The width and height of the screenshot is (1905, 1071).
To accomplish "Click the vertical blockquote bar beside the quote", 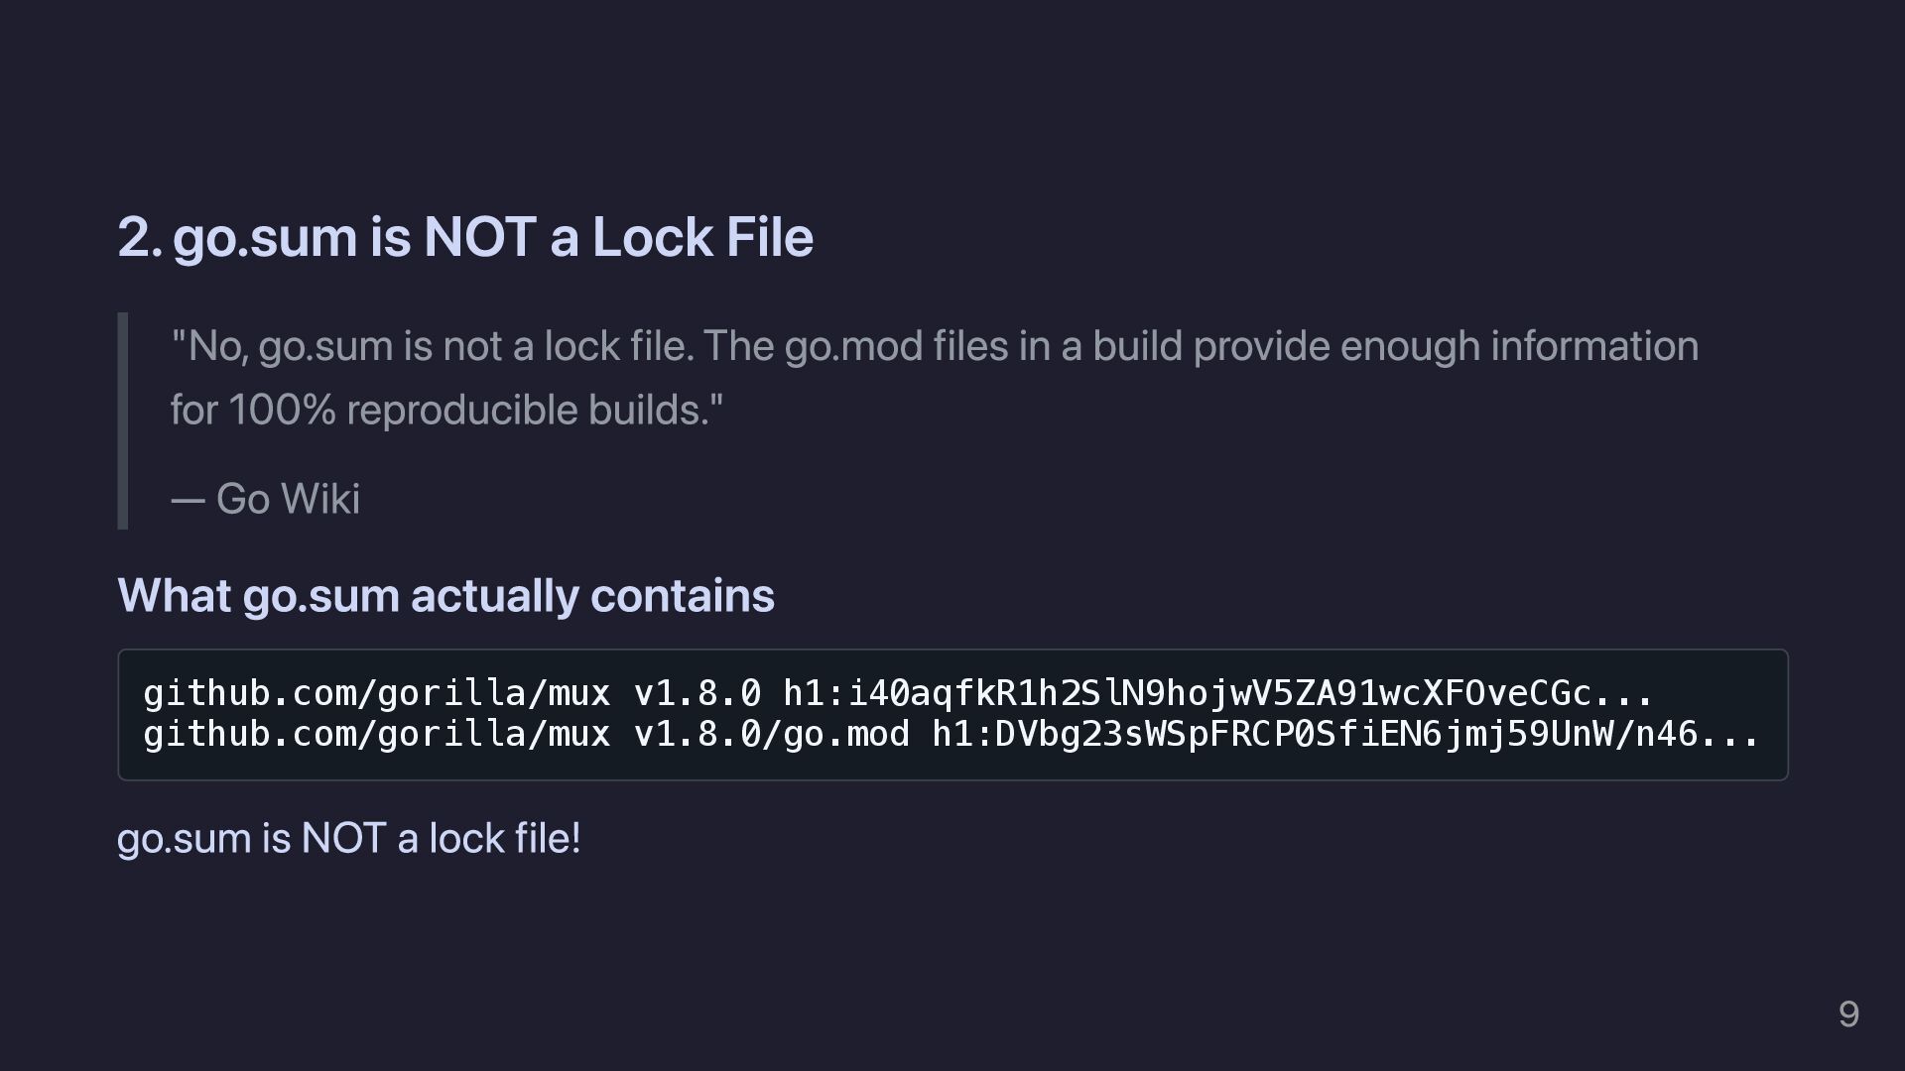I will pos(123,420).
